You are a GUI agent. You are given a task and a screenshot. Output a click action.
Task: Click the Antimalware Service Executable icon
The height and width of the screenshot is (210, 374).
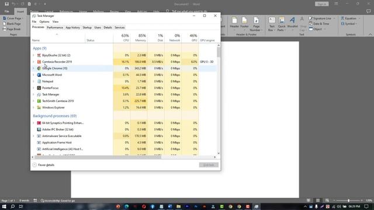coord(39,136)
